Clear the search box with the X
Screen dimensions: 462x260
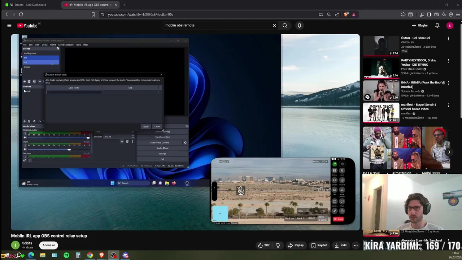click(x=274, y=25)
